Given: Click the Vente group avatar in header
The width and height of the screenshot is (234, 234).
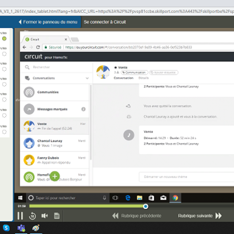Looking at the screenshot, I should click(103, 72).
